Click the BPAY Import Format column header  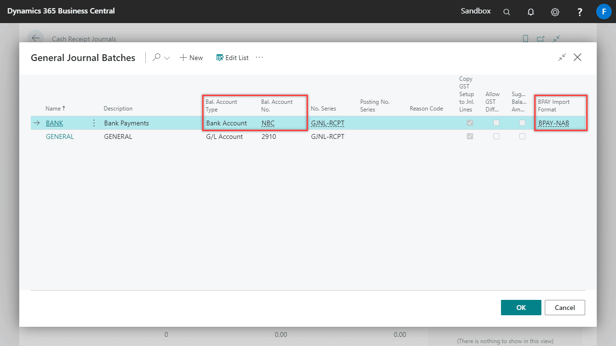(554, 105)
